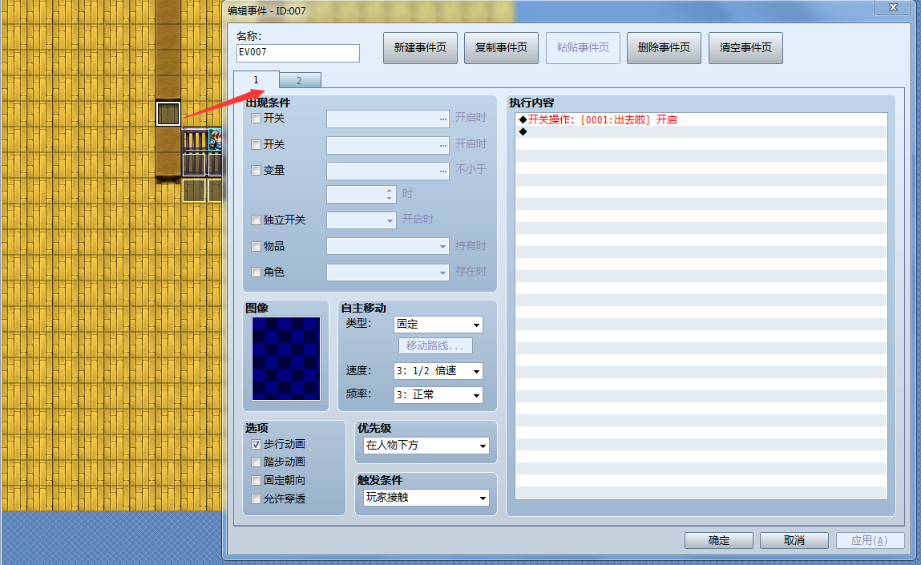The image size is (921, 565).
Task: Click ellipsis button of second 开关 field
Action: (x=443, y=145)
